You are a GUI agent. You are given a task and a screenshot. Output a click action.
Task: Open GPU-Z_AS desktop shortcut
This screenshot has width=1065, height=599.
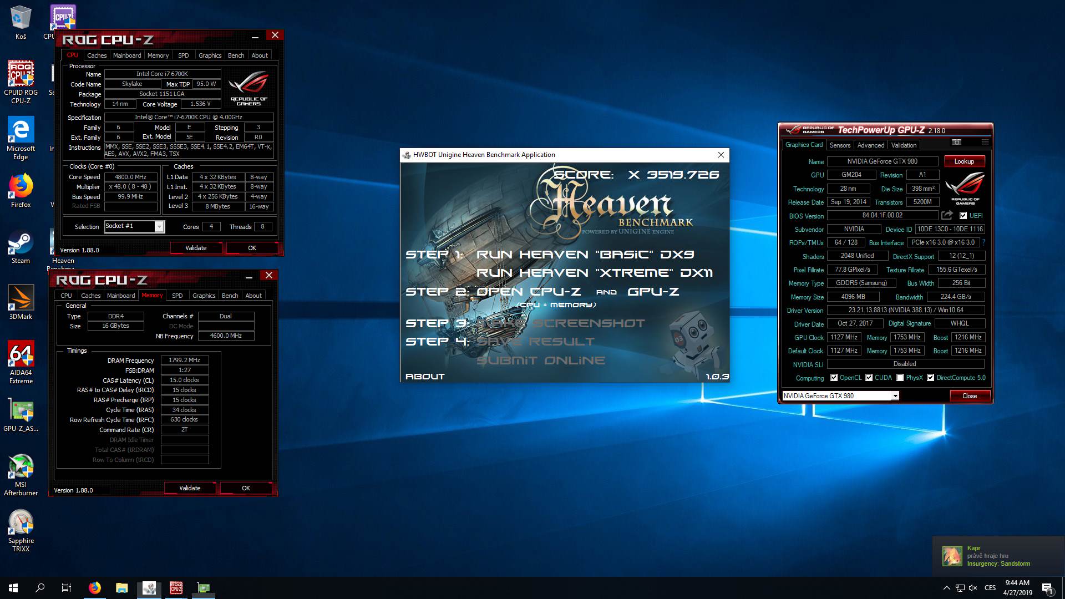click(21, 415)
